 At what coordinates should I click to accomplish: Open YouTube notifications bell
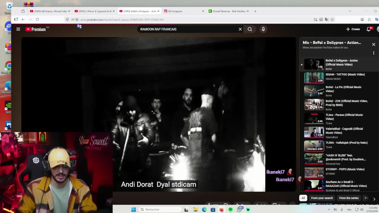[369, 29]
